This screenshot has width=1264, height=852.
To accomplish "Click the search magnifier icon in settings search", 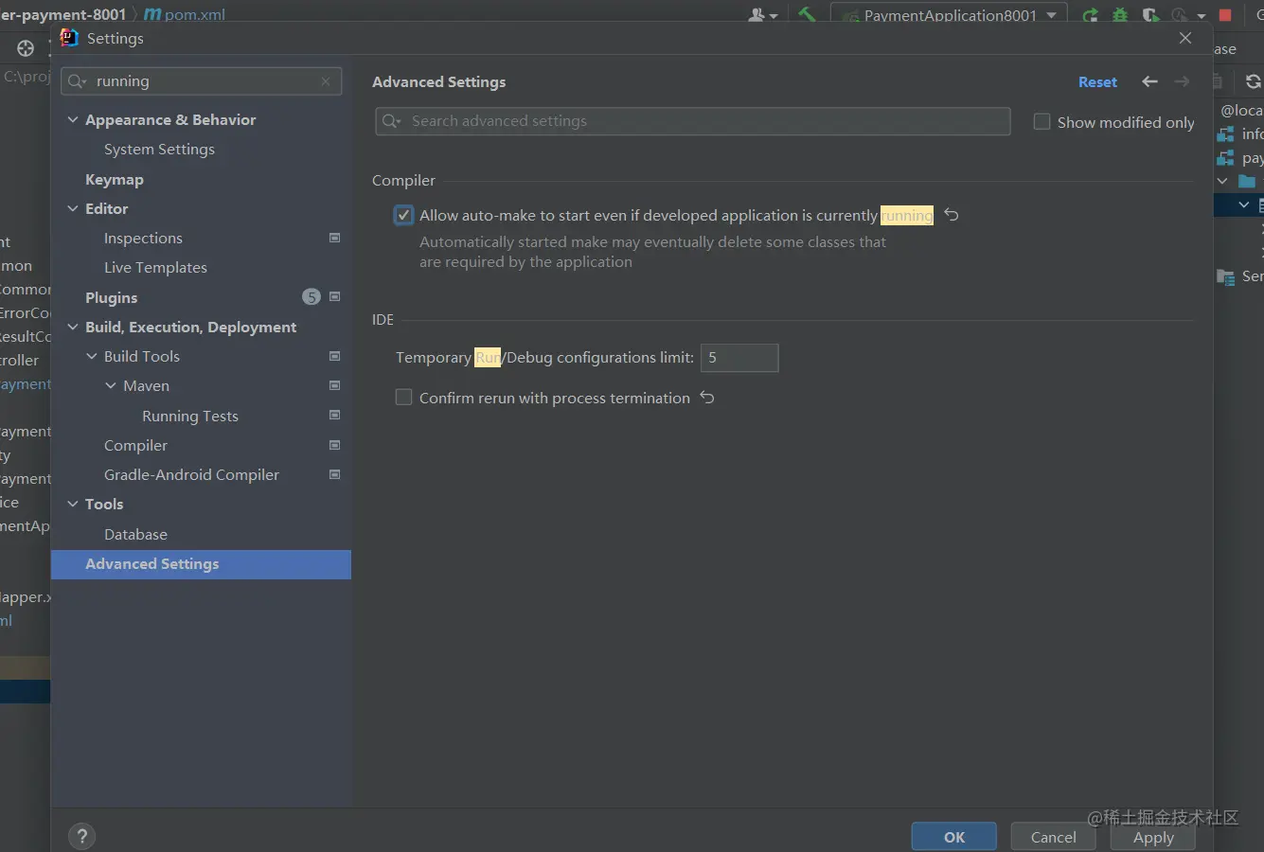I will (77, 81).
